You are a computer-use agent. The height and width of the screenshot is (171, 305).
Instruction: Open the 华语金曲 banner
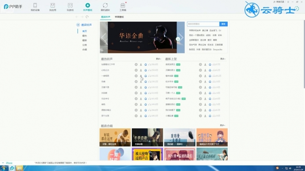142,37
